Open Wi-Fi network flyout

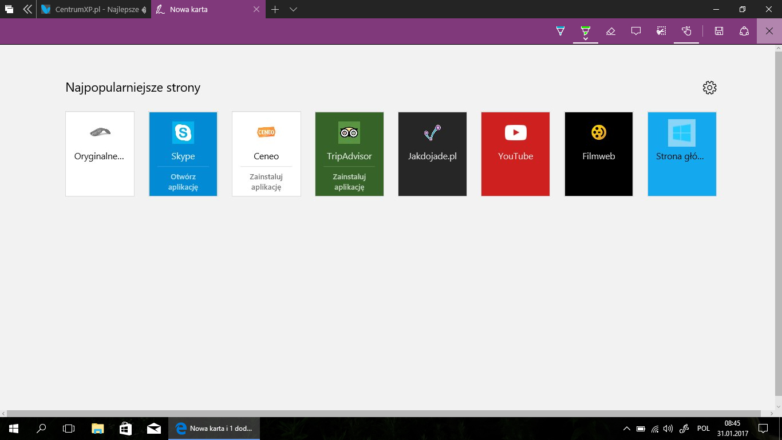click(655, 429)
